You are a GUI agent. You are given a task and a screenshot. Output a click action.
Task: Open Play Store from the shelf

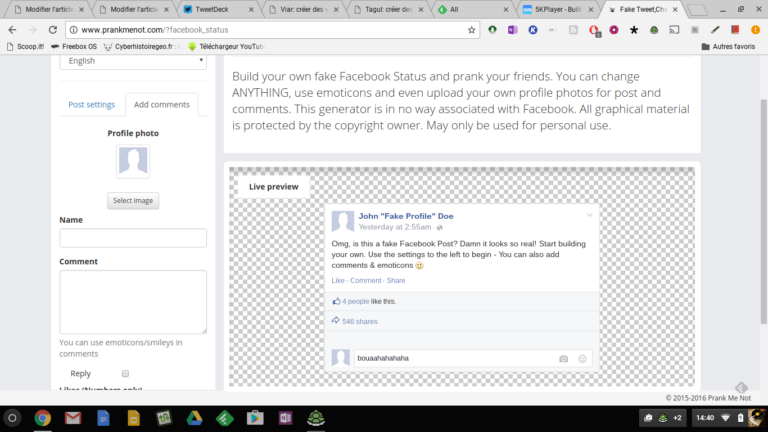point(255,418)
